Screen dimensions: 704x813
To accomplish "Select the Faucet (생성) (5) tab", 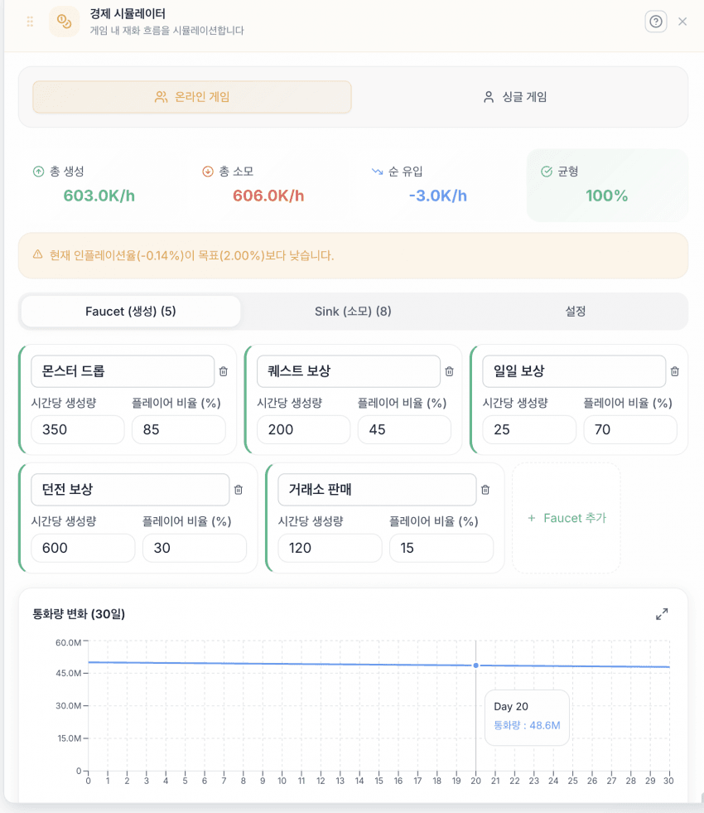I will pyautogui.click(x=131, y=312).
